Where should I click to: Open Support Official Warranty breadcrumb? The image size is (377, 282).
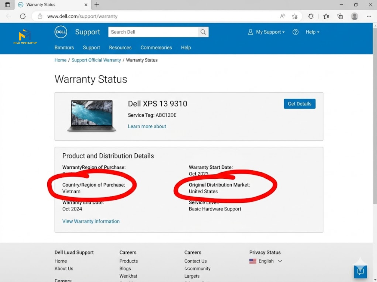tap(96, 60)
